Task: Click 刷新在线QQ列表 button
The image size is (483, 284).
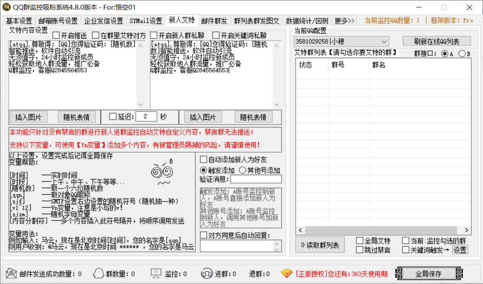Action: click(437, 41)
